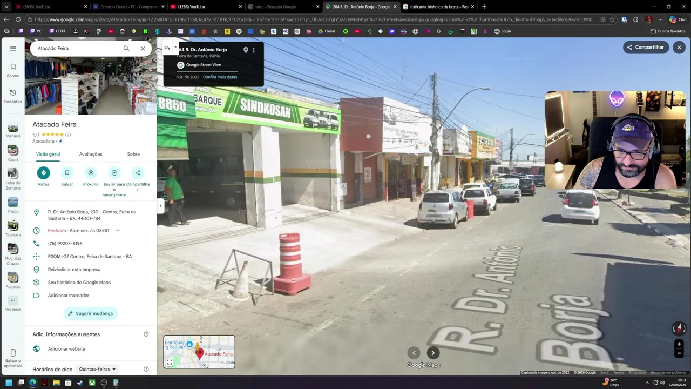Click the previous Street View arrow

(x=414, y=353)
